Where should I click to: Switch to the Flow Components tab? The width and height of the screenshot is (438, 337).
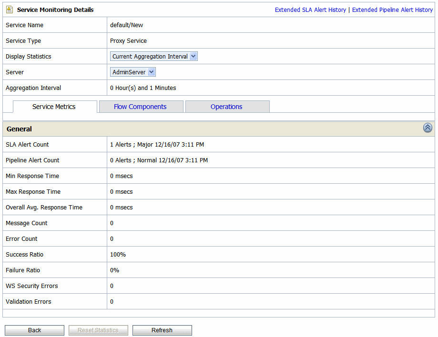tap(140, 107)
